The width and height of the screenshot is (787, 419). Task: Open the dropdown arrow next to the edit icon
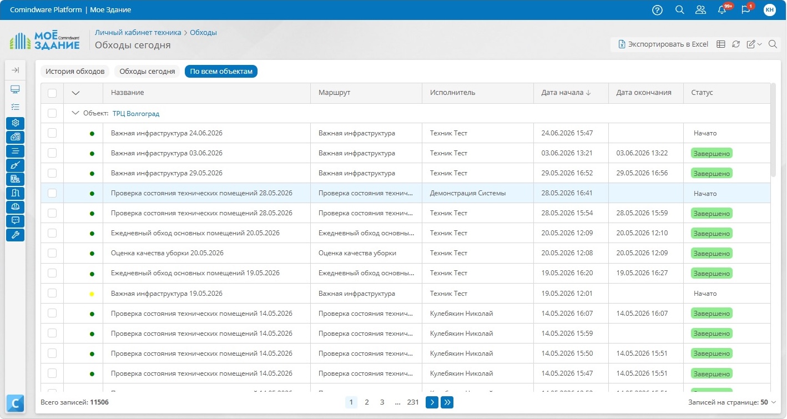[760, 44]
